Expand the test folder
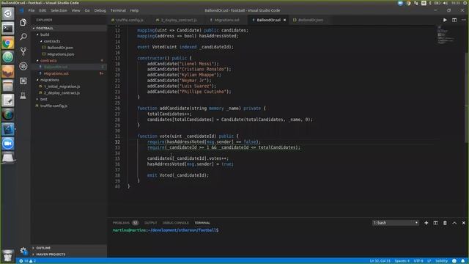This screenshot has width=469, height=264. (x=43, y=99)
